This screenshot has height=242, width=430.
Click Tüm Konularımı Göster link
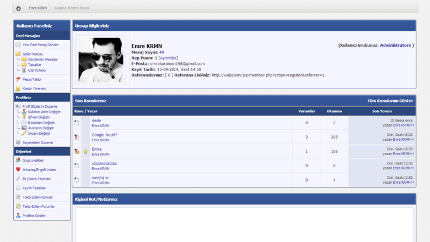pos(390,101)
